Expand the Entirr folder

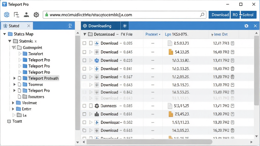pyautogui.click(x=13, y=109)
